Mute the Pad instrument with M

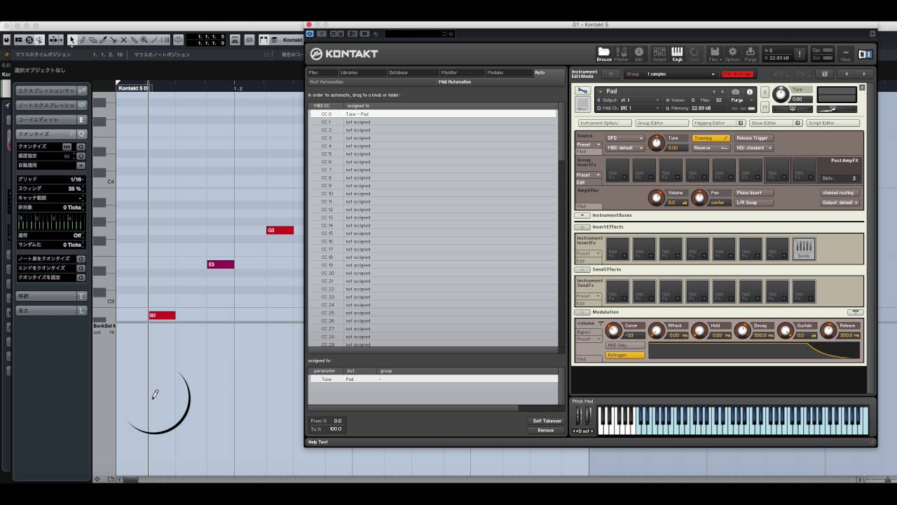(x=765, y=107)
